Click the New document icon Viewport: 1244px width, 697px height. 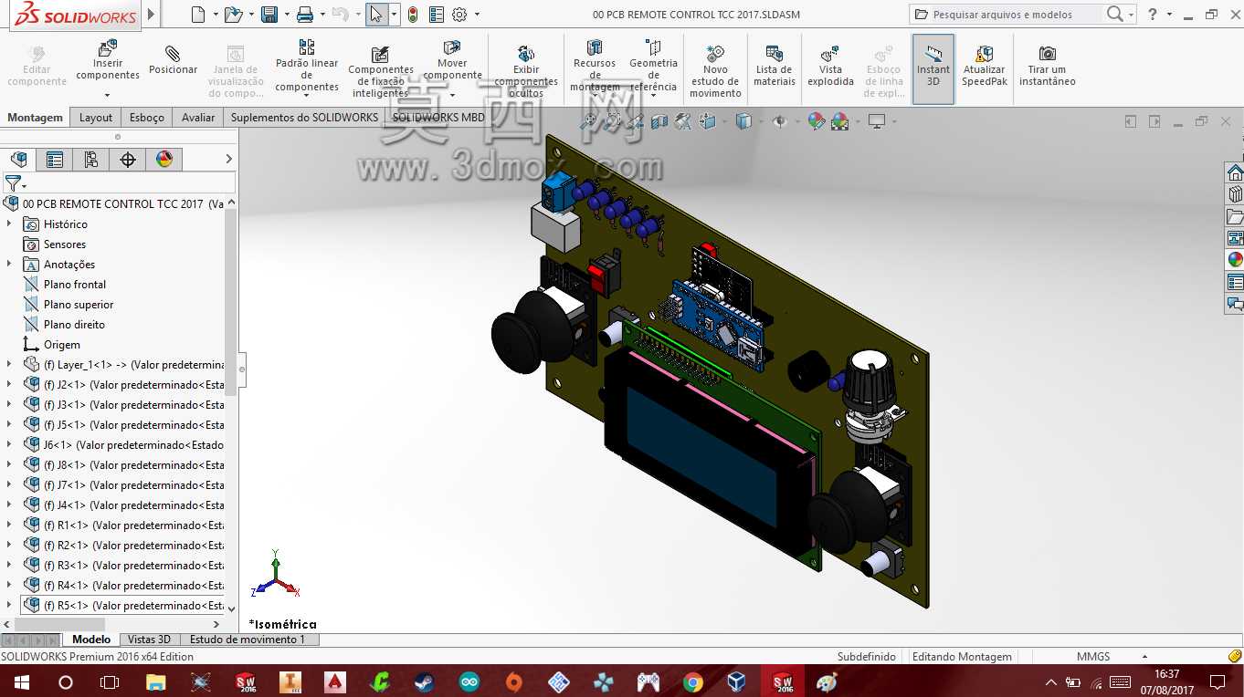tap(198, 15)
